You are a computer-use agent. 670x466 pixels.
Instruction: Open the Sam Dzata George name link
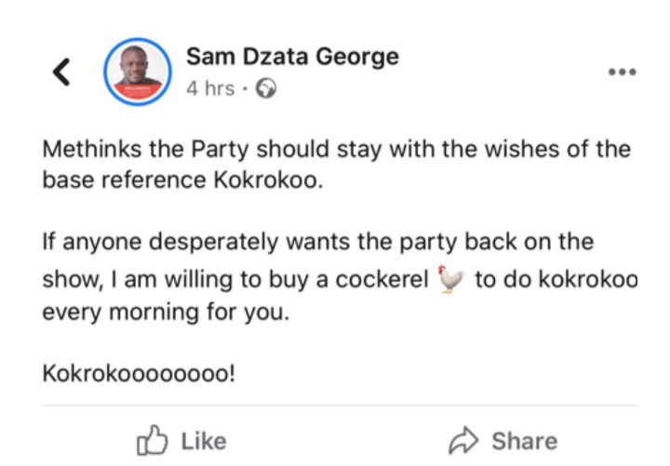click(x=292, y=57)
